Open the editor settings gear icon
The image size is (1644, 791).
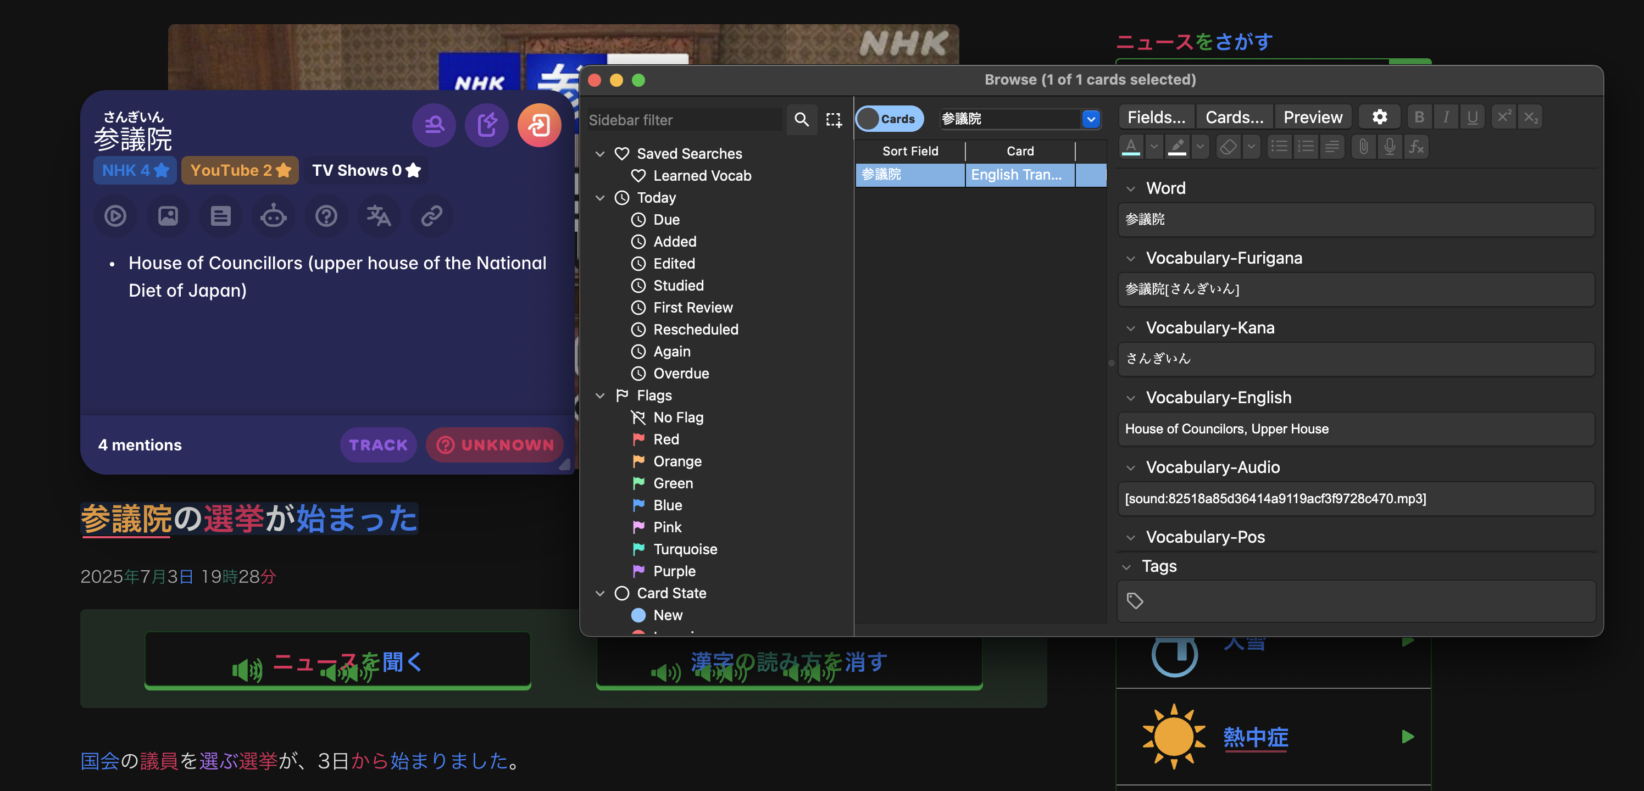[1379, 118]
